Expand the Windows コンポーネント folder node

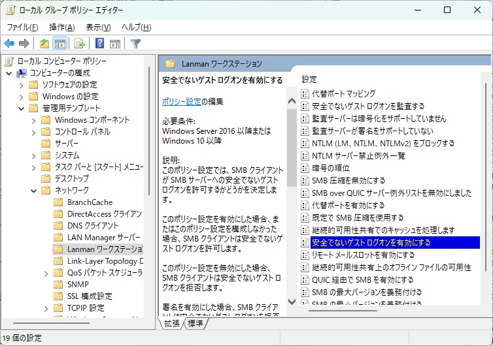coord(33,120)
